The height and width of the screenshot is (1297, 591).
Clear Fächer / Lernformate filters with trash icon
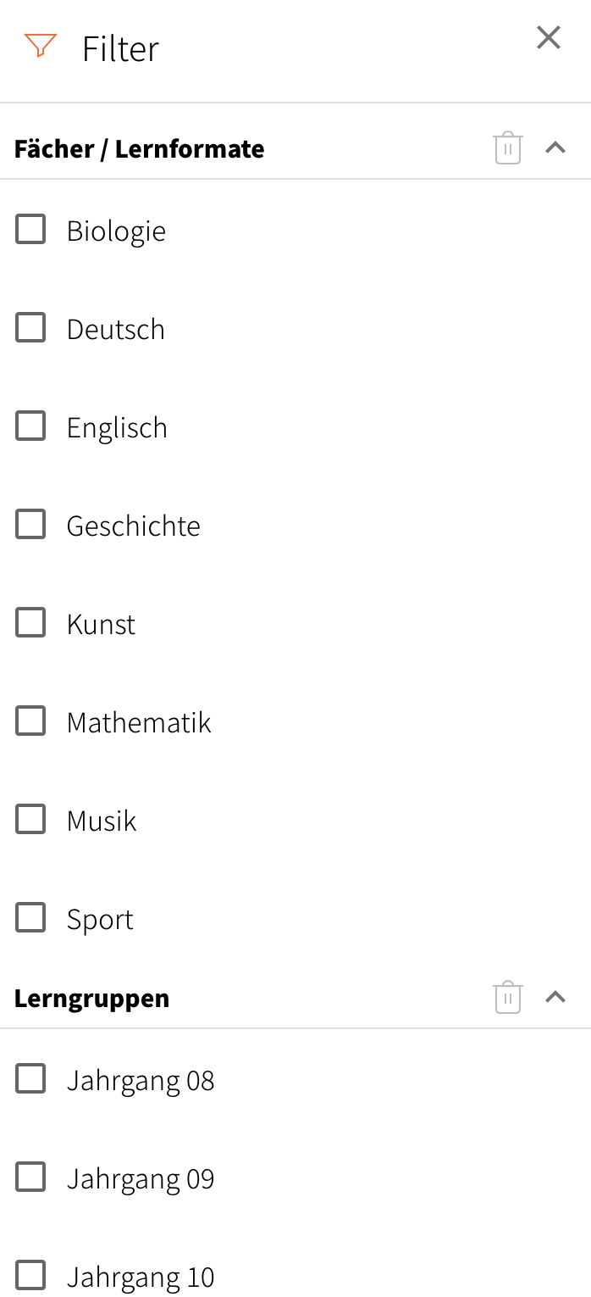[507, 148]
